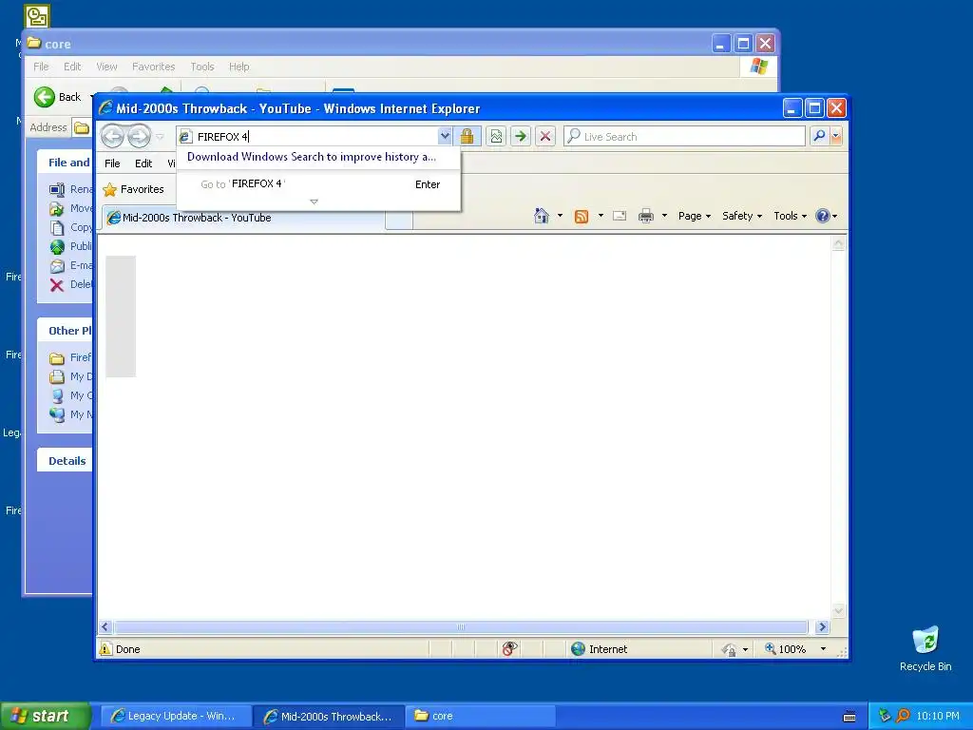The image size is (973, 730).
Task: Click the Live Search magnifier button
Action: coord(819,135)
